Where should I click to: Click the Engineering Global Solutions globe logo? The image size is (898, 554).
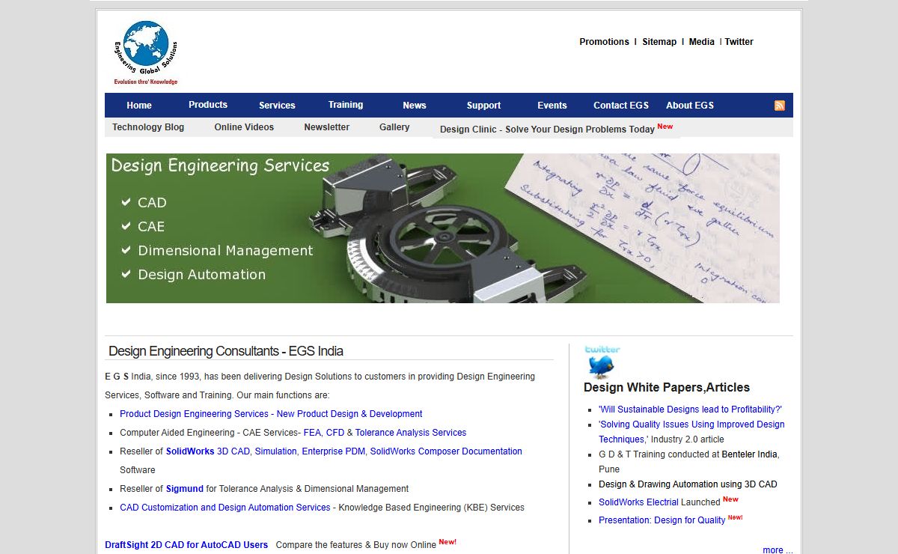tap(146, 52)
